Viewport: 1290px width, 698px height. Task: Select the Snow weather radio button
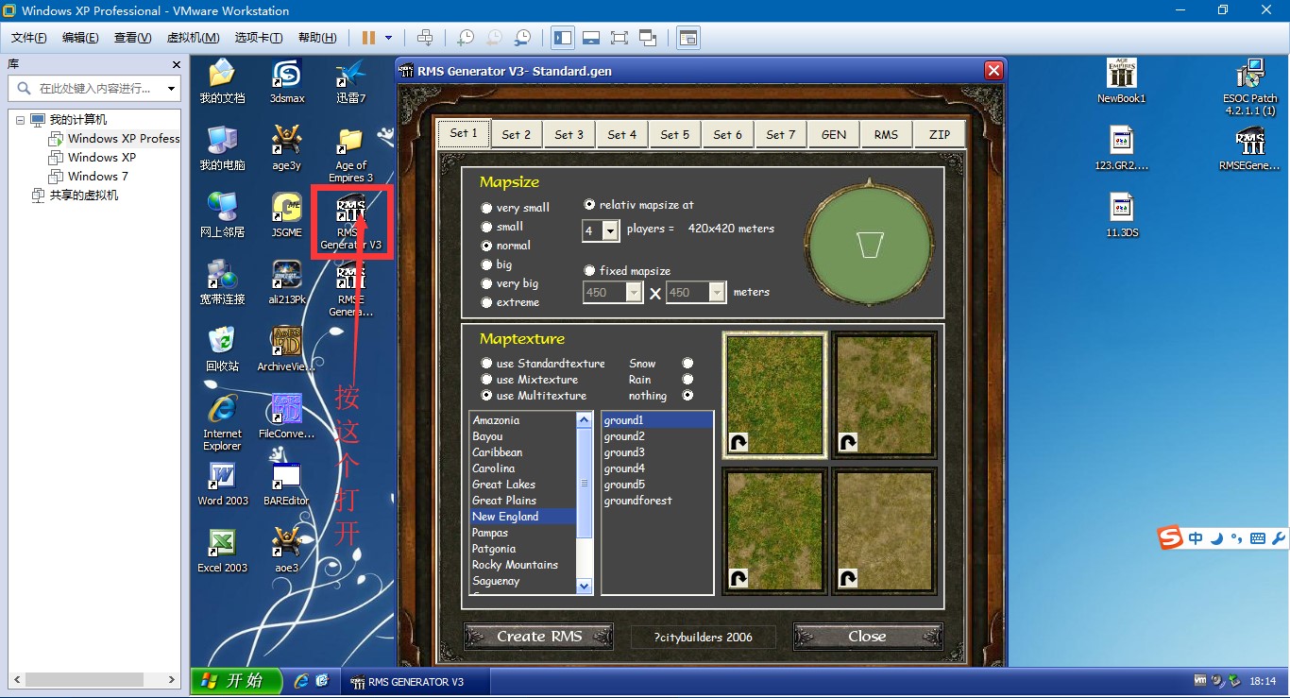coord(687,363)
